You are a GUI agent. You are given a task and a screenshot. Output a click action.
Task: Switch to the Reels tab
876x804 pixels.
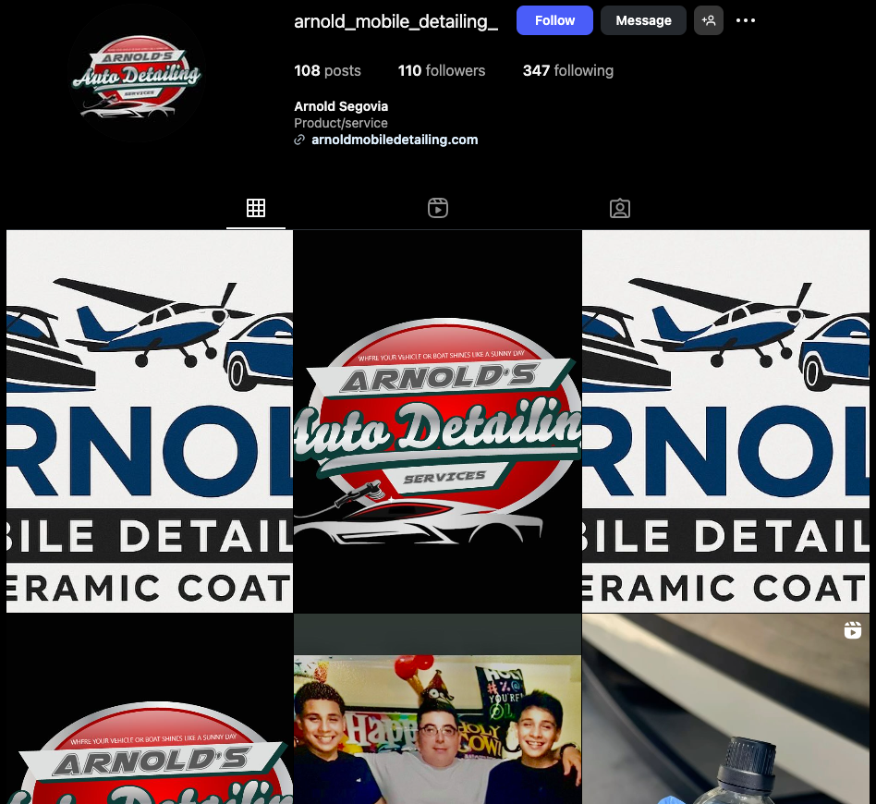pyautogui.click(x=438, y=209)
